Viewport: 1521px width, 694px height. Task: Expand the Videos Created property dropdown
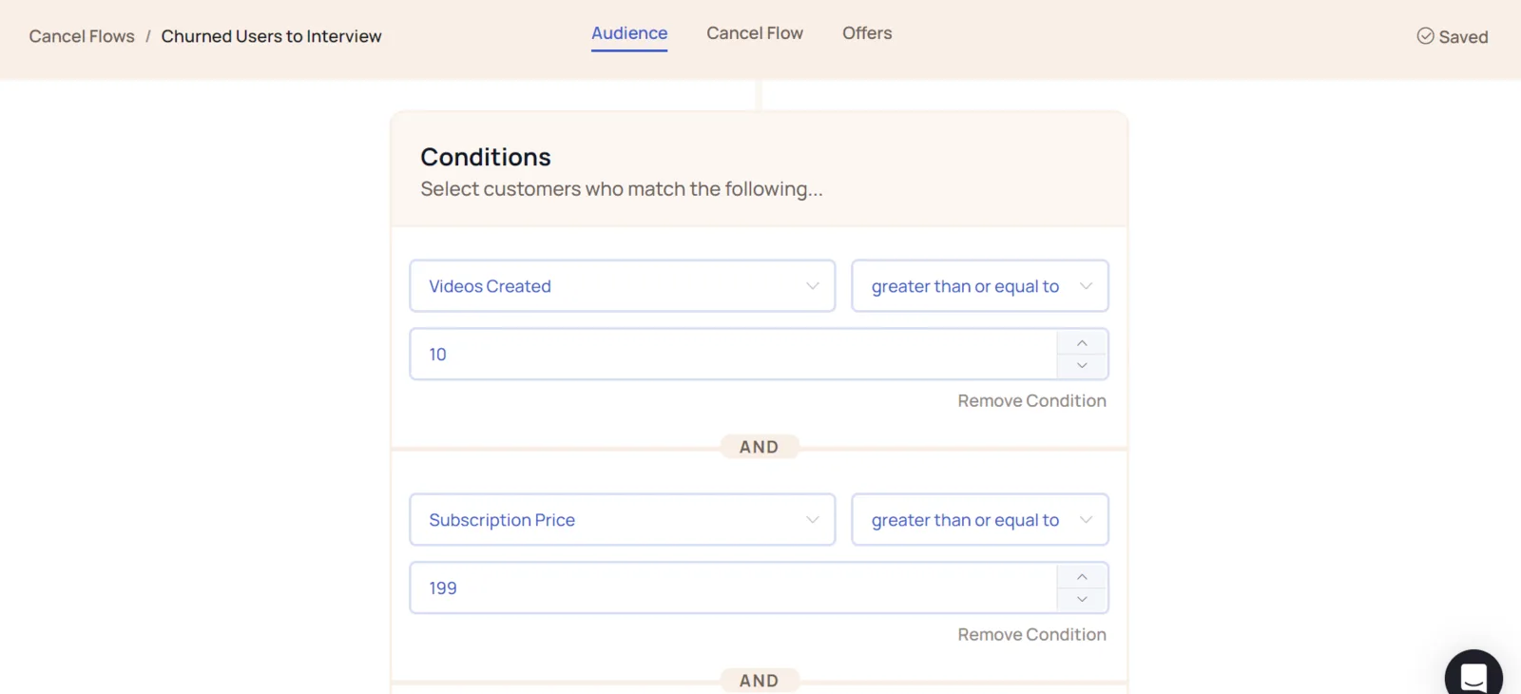click(x=623, y=286)
